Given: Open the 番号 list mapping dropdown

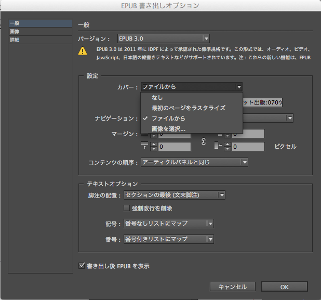Looking at the screenshot, I should tap(169, 239).
